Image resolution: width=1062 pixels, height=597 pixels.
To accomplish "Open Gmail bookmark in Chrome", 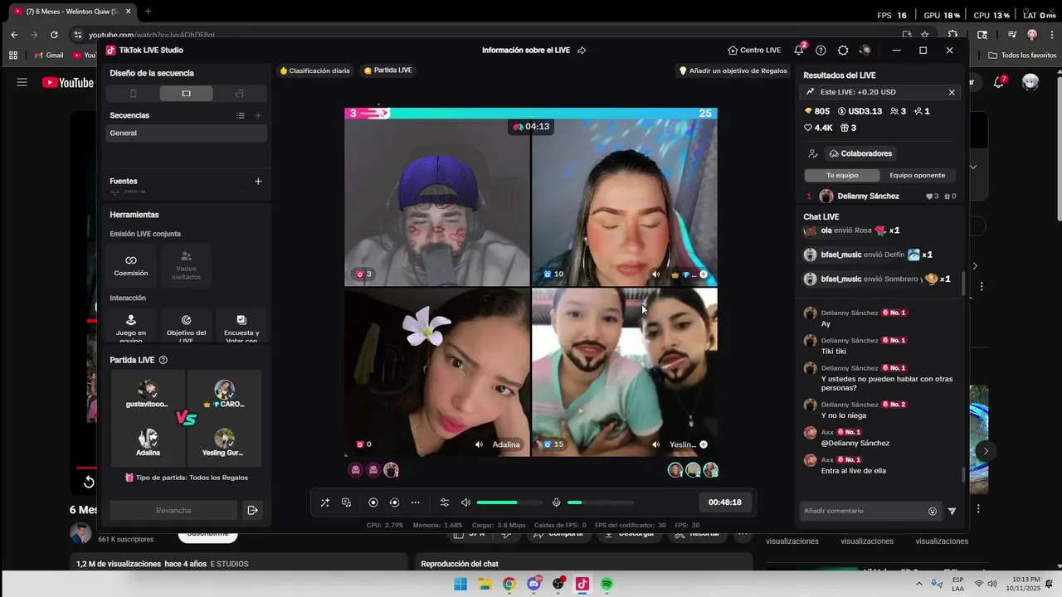I will tap(49, 56).
